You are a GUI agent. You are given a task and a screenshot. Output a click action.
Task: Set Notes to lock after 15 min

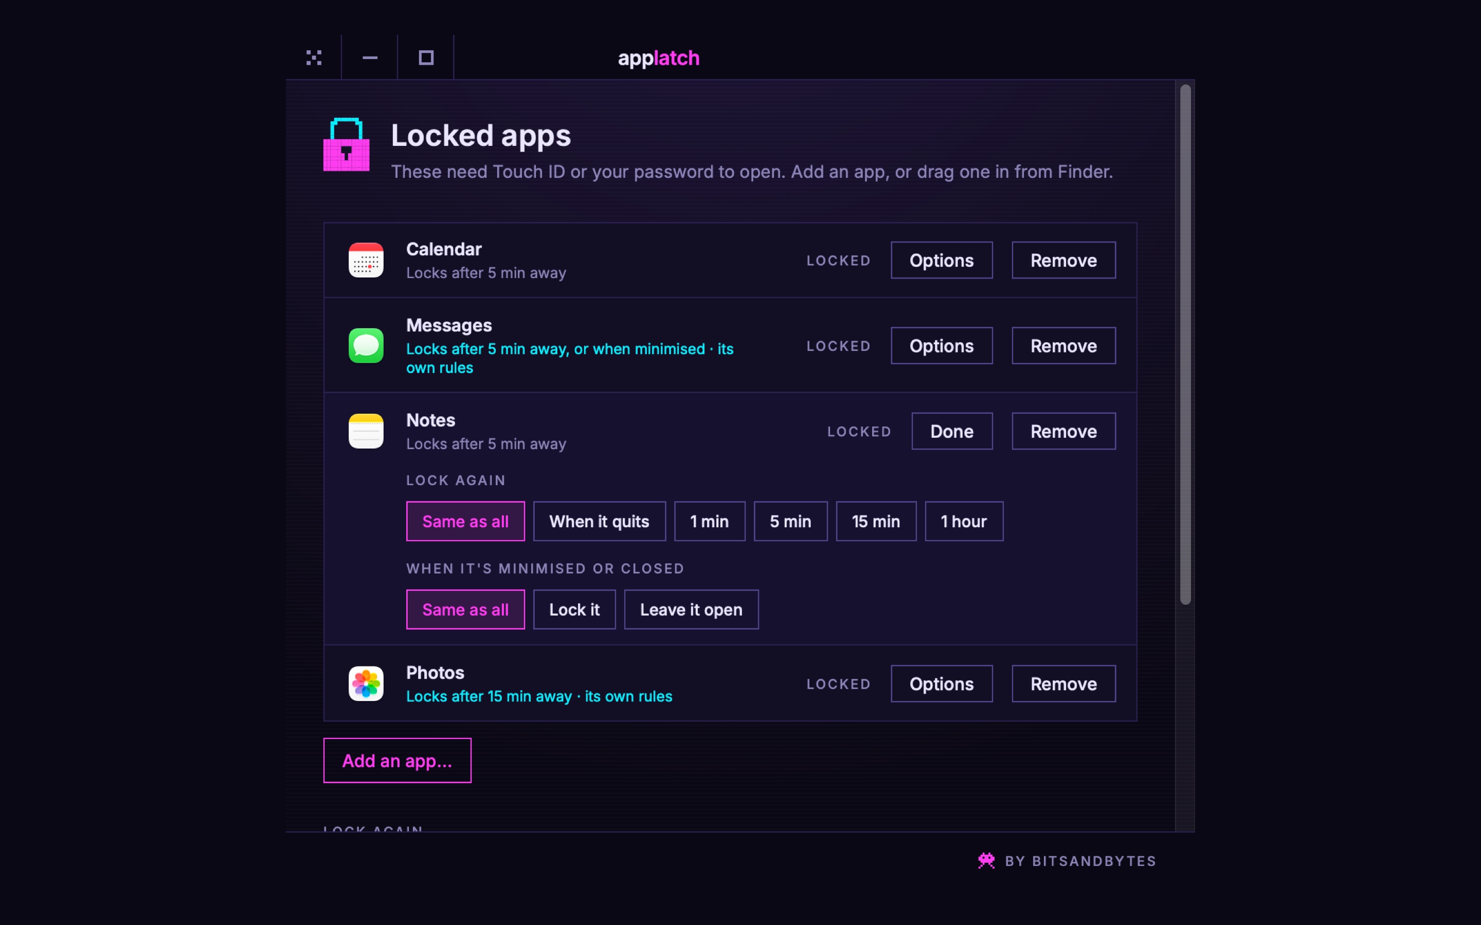(876, 521)
